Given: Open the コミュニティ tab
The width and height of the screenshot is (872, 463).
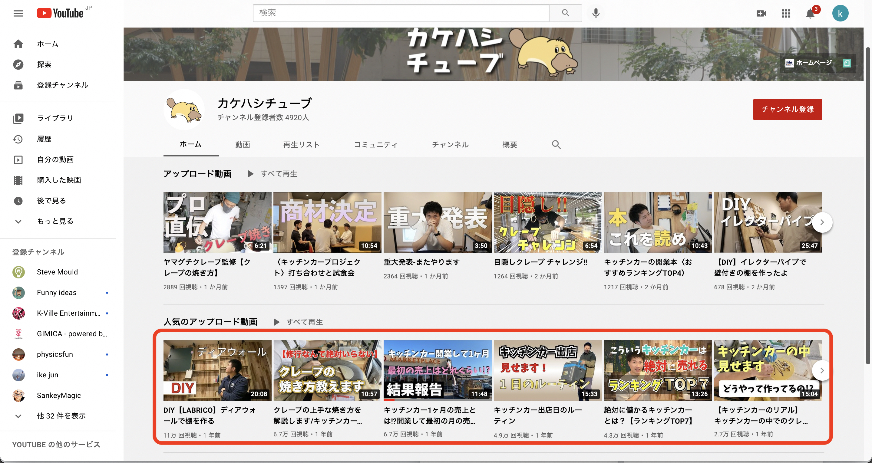Looking at the screenshot, I should point(376,145).
